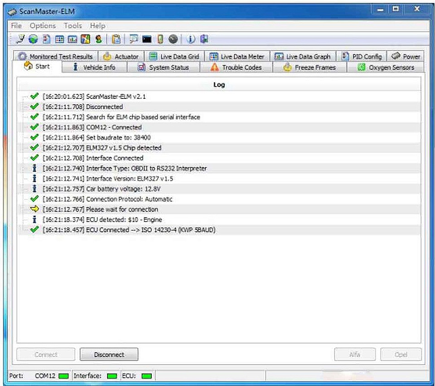Open the Oxygen Sensors tab
The height and width of the screenshot is (386, 435).
(385, 67)
